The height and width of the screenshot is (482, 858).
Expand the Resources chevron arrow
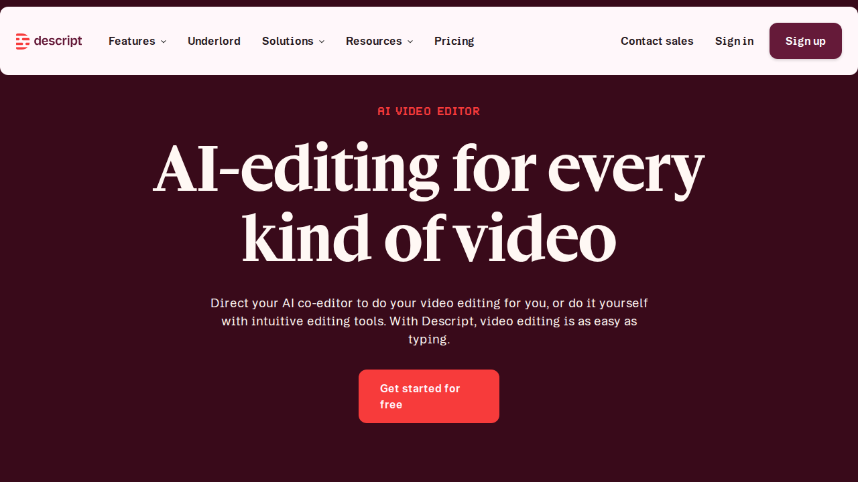coord(410,42)
